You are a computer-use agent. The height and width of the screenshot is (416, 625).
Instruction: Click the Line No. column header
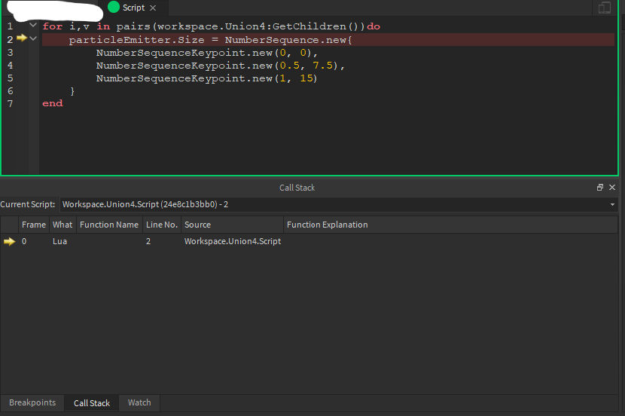(162, 225)
